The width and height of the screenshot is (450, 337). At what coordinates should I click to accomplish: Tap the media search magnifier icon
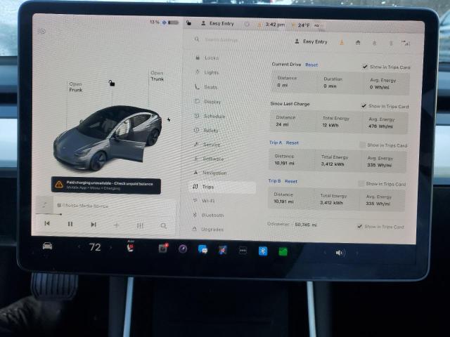click(163, 225)
